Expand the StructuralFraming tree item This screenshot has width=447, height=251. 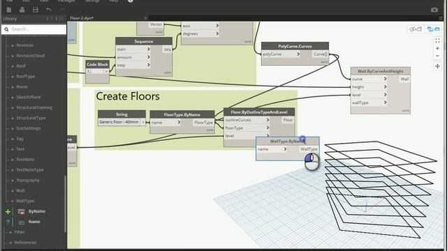(x=13, y=108)
